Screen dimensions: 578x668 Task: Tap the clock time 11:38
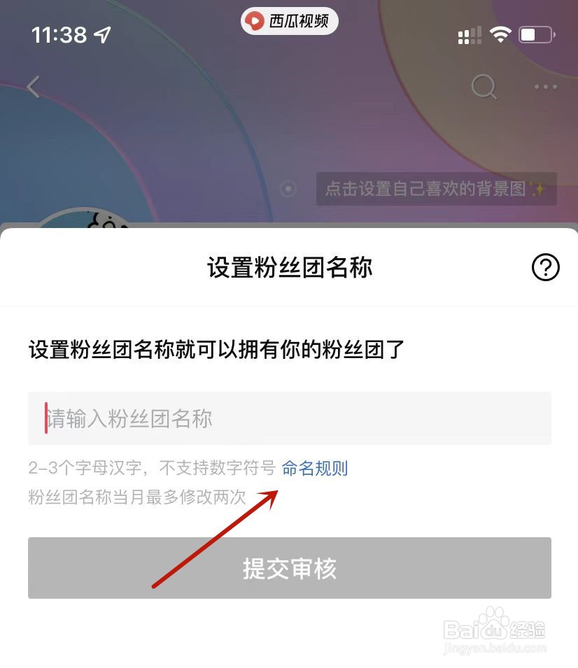click(x=59, y=35)
